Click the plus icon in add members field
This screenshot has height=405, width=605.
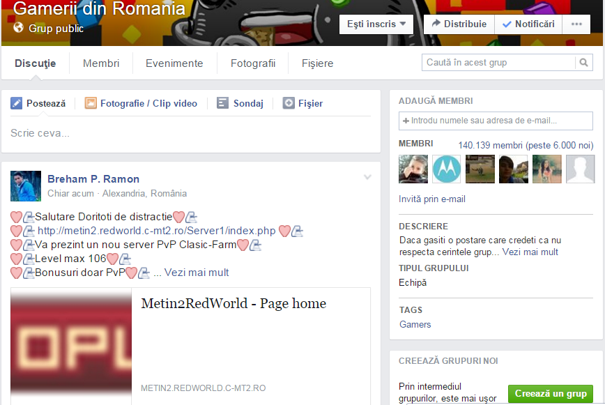[406, 121]
